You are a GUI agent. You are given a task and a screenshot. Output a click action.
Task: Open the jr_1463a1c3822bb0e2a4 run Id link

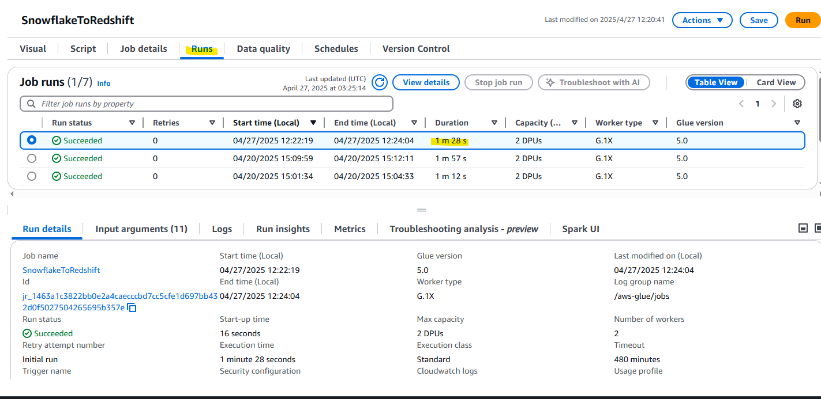click(x=120, y=302)
